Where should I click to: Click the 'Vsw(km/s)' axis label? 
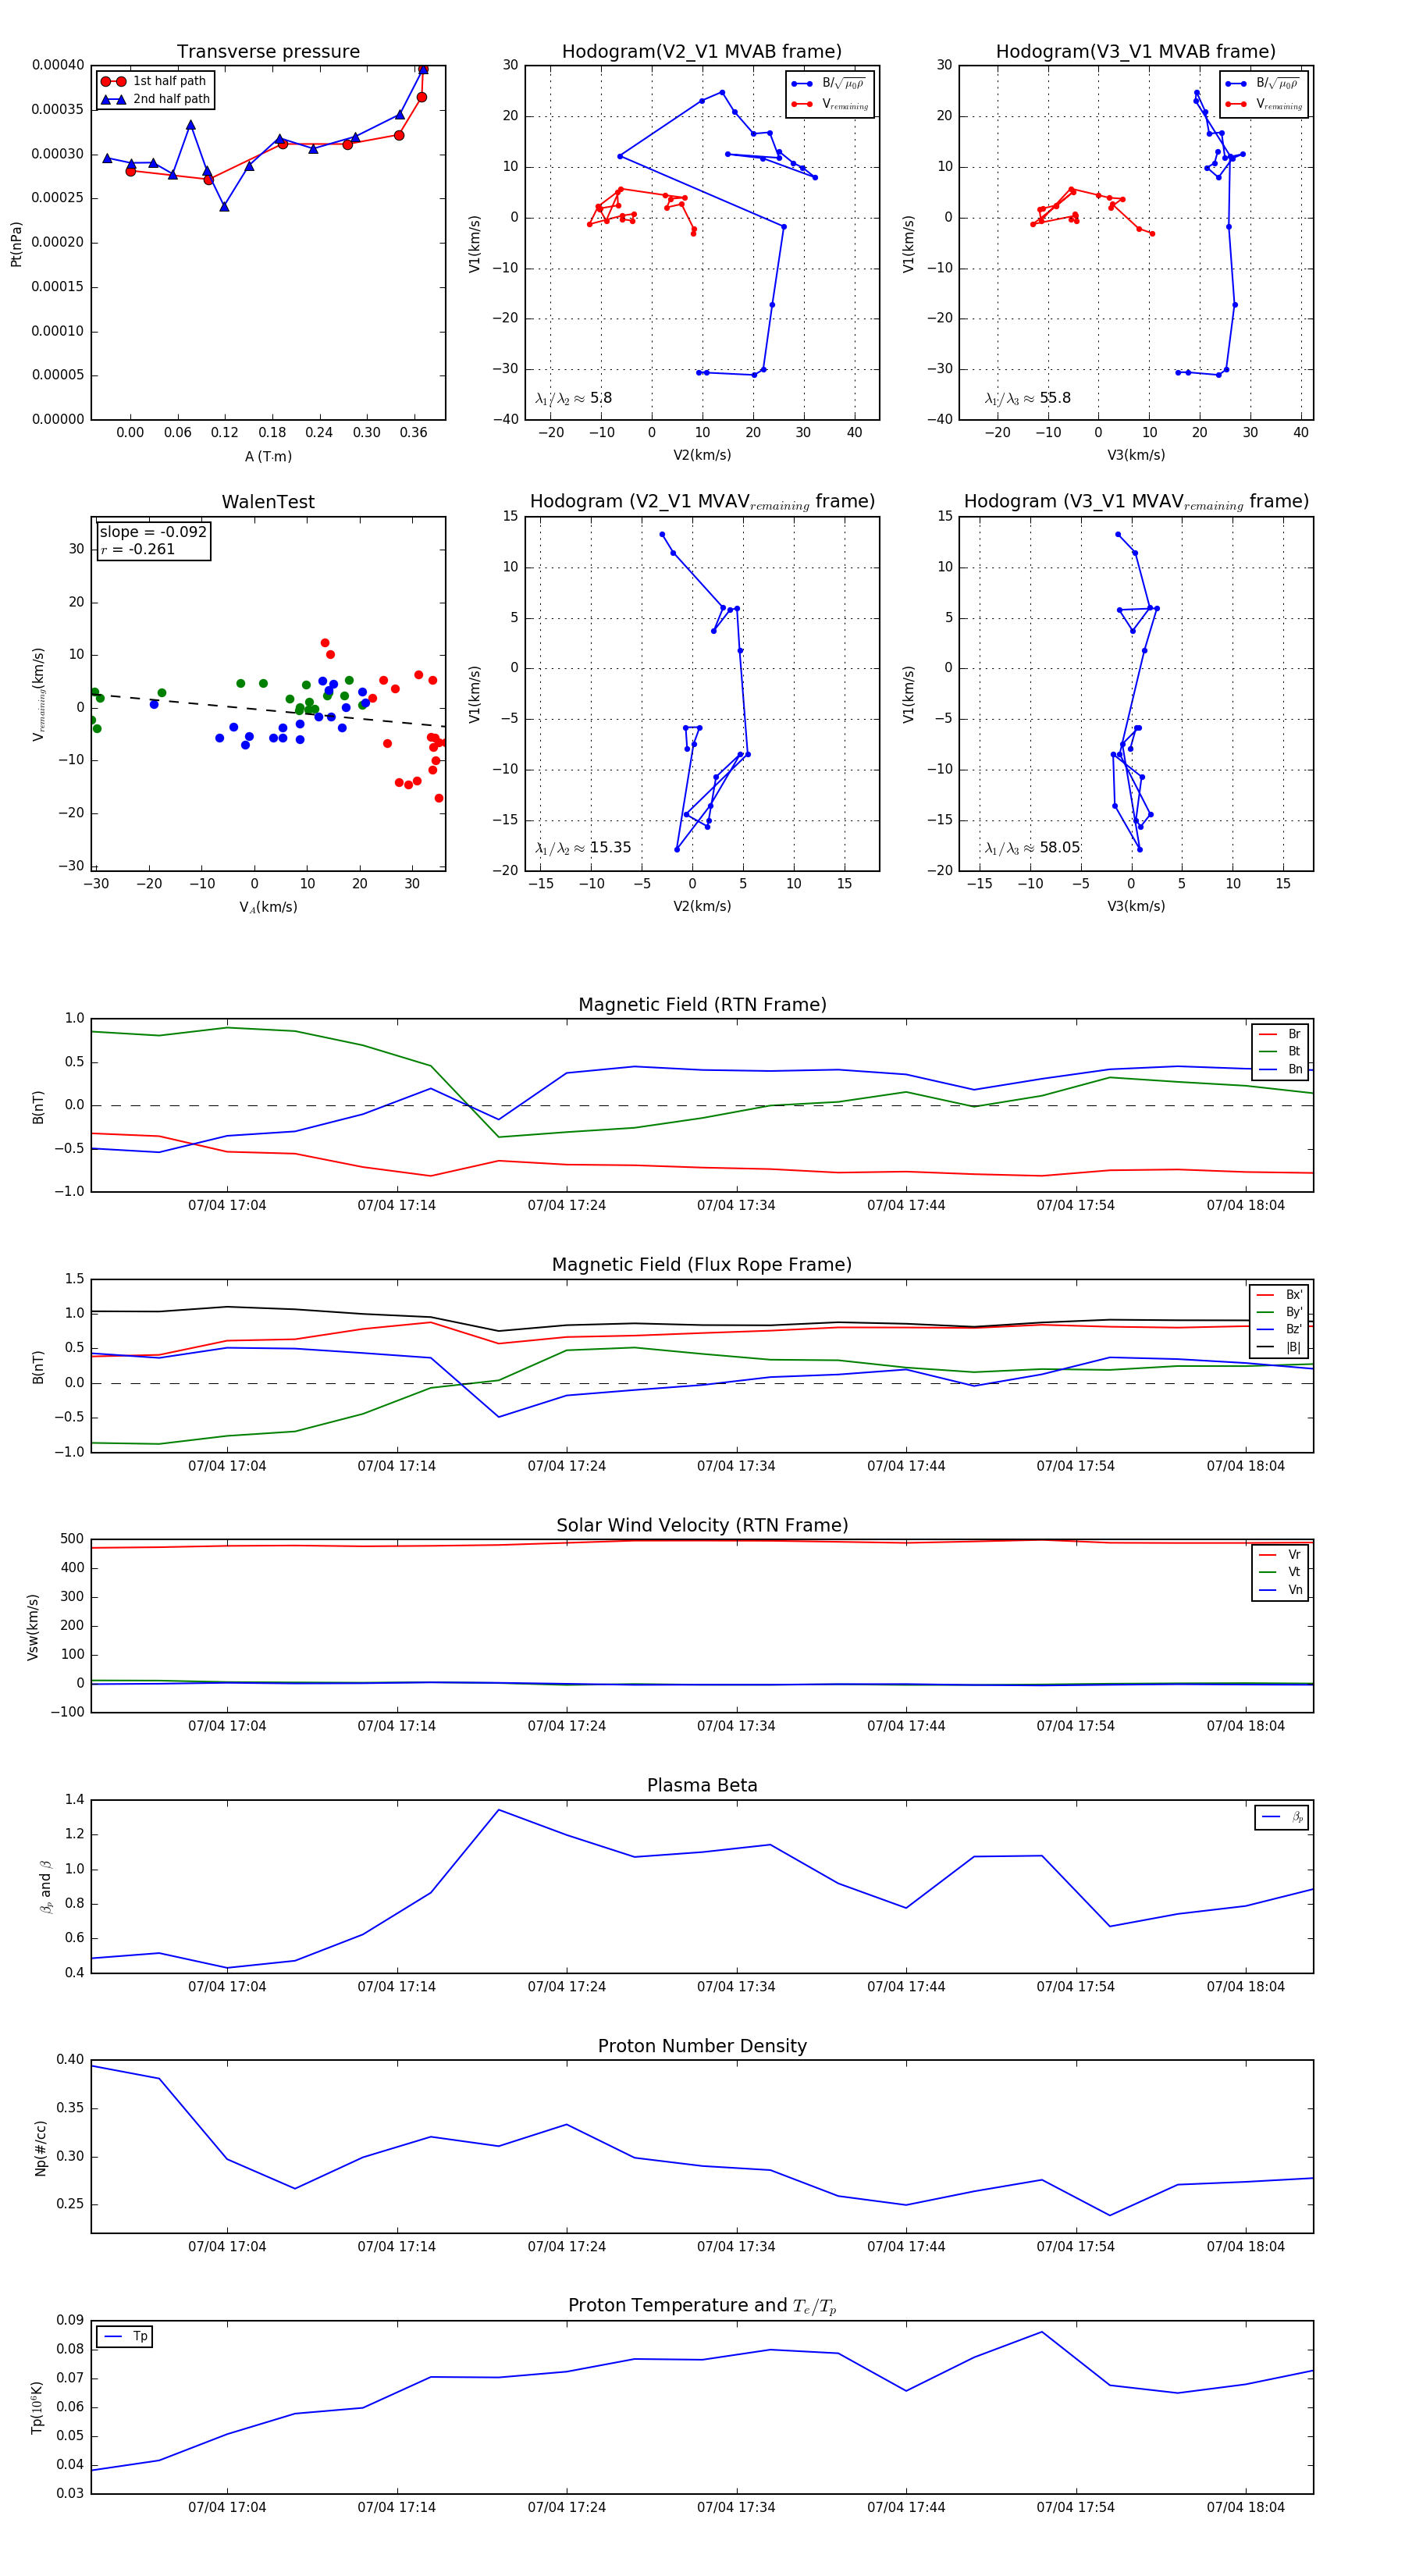[32, 1627]
